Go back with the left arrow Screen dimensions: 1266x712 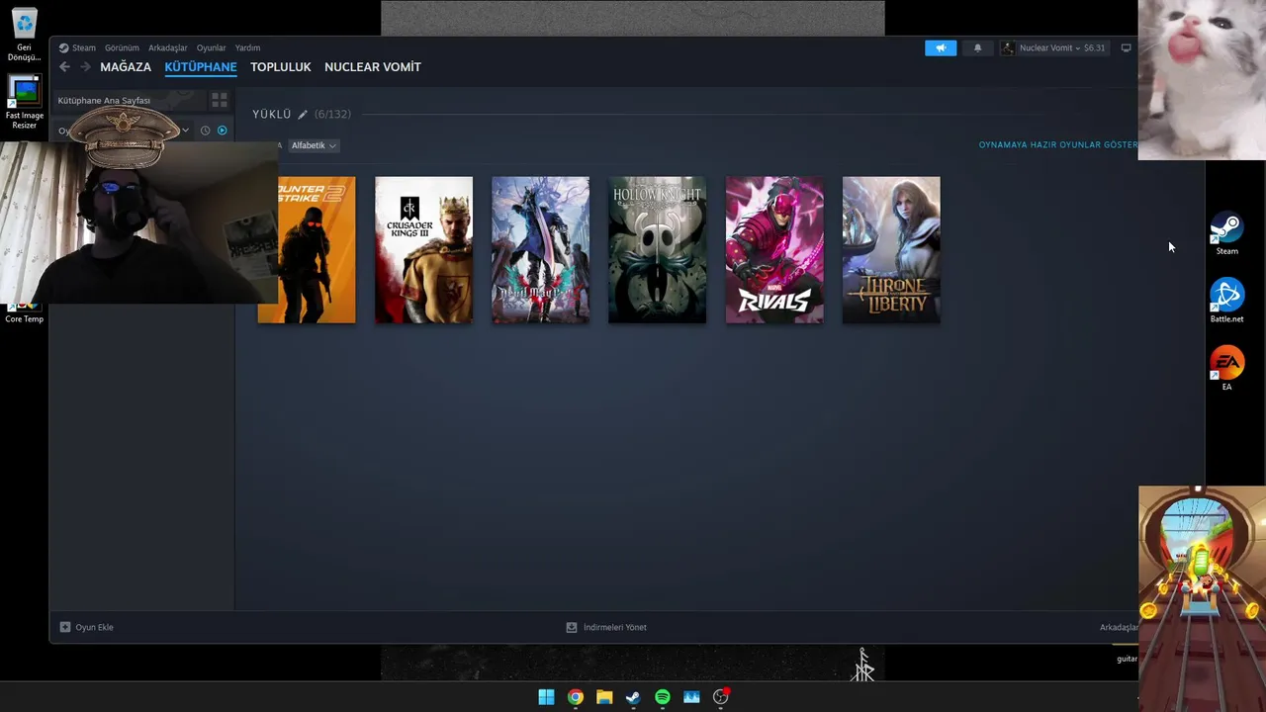point(64,67)
